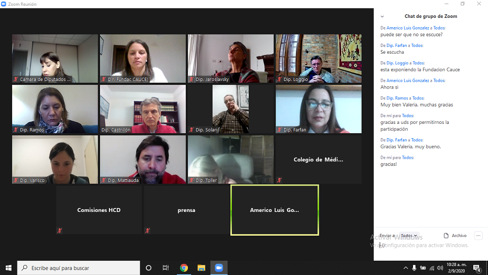Open File Explorer from the taskbar

point(201,268)
